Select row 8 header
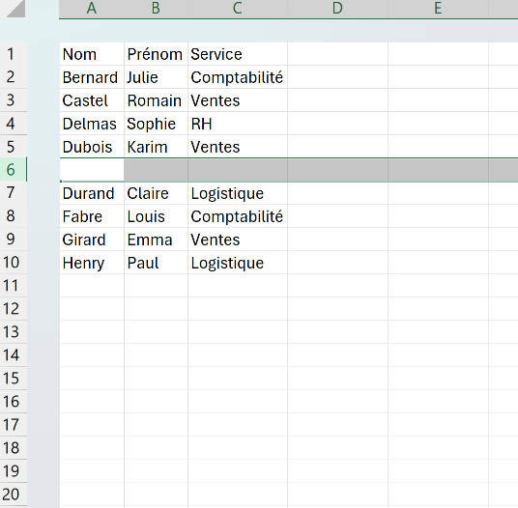This screenshot has height=508, width=518. (x=14, y=216)
